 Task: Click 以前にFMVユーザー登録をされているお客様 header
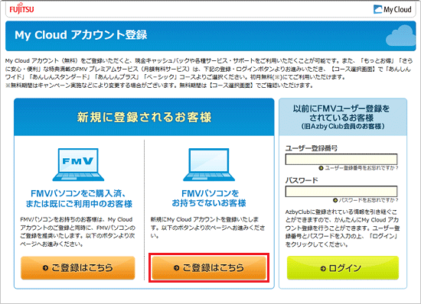(x=341, y=117)
